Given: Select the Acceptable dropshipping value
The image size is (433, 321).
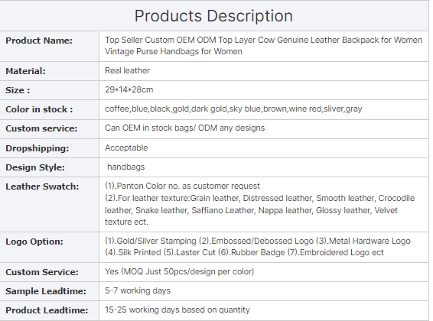Looking at the screenshot, I should pyautogui.click(x=126, y=148).
